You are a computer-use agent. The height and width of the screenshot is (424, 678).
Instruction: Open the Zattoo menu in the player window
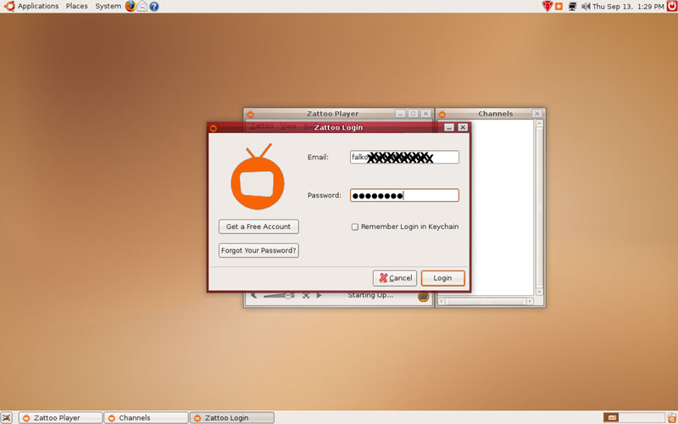point(262,126)
